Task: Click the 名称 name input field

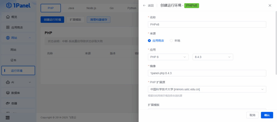Action: point(207,25)
